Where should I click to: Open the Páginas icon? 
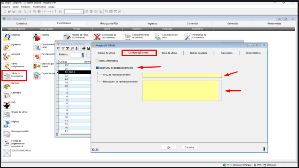coord(7,124)
